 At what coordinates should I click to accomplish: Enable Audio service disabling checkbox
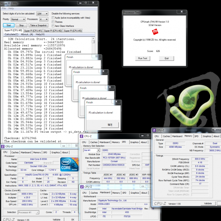[53, 18]
